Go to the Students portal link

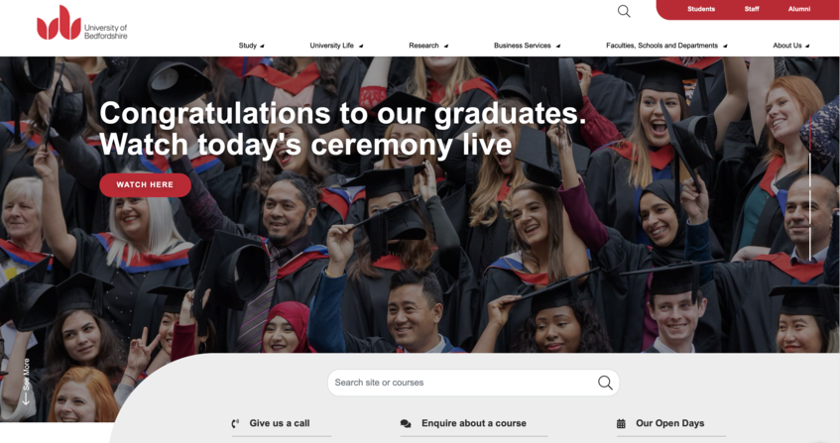701,9
